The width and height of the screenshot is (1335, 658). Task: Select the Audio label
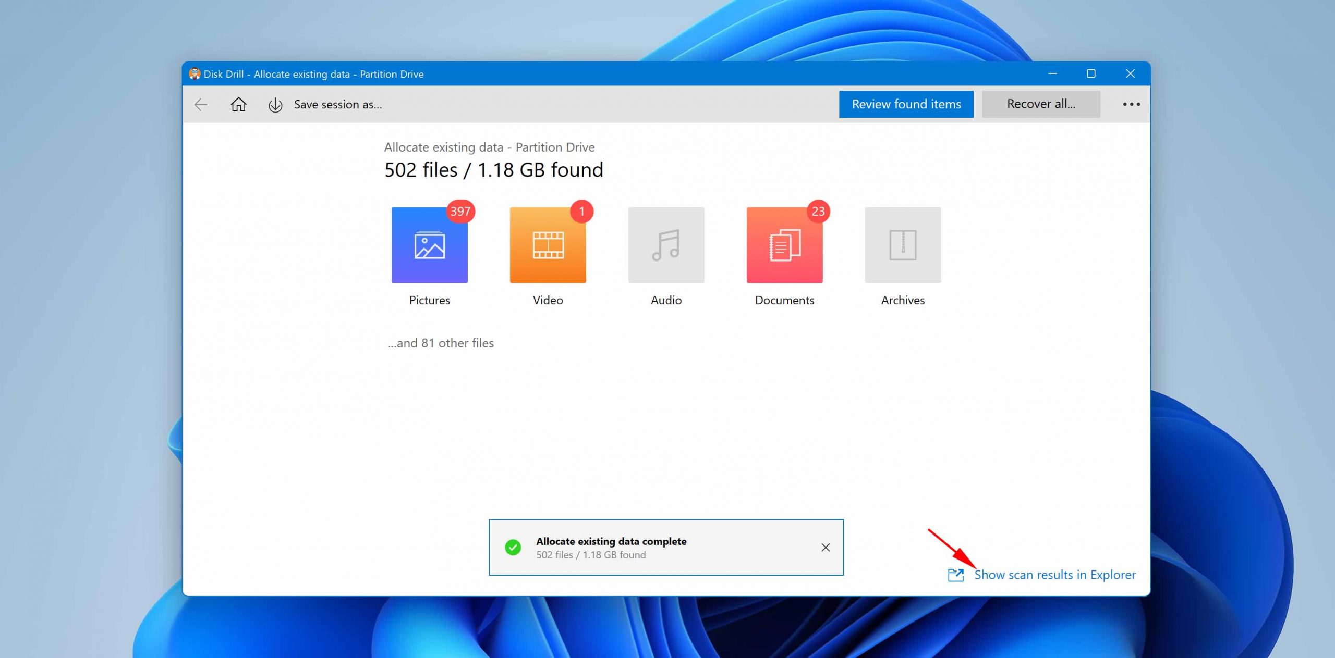pyautogui.click(x=666, y=300)
